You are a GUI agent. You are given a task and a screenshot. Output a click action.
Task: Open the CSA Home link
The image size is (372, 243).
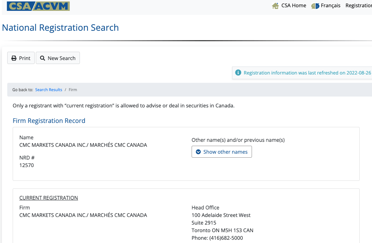tap(294, 5)
